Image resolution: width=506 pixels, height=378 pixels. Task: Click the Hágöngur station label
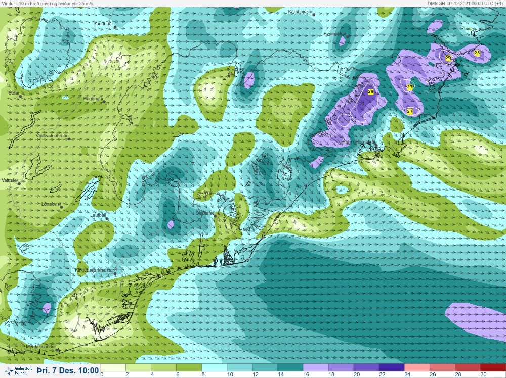tap(93, 99)
